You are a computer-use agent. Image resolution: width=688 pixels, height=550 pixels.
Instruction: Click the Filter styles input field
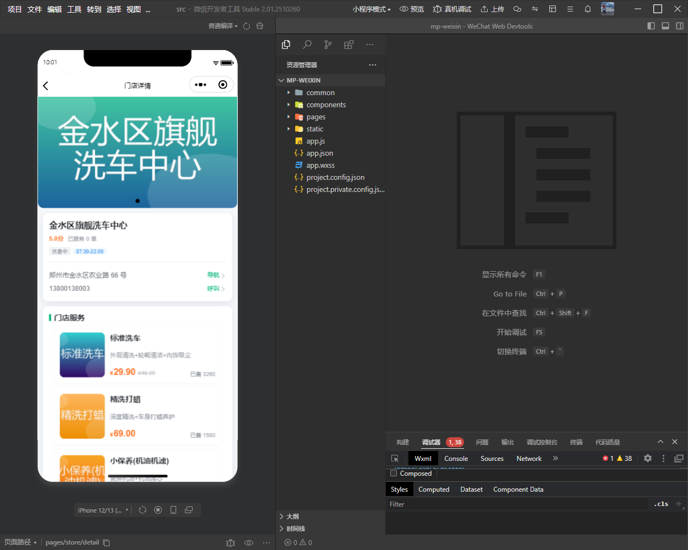[517, 504]
